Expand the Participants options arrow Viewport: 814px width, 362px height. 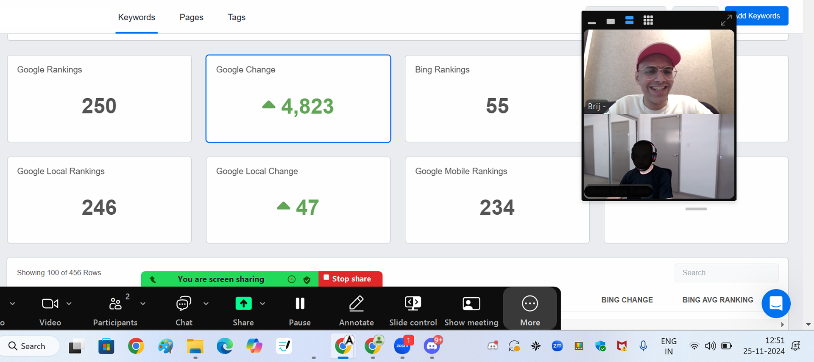pyautogui.click(x=143, y=304)
